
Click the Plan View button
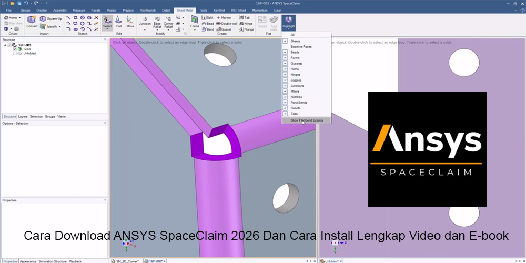point(13,24)
